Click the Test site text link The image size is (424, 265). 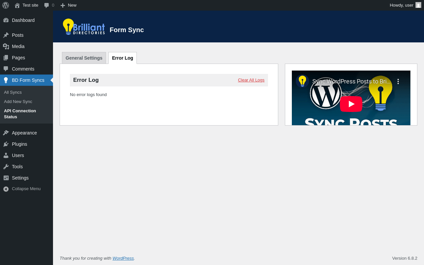(x=30, y=5)
